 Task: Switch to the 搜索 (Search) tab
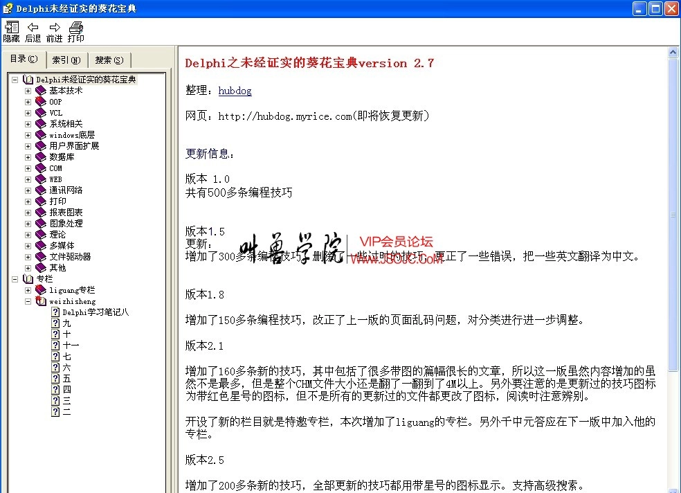tap(108, 59)
